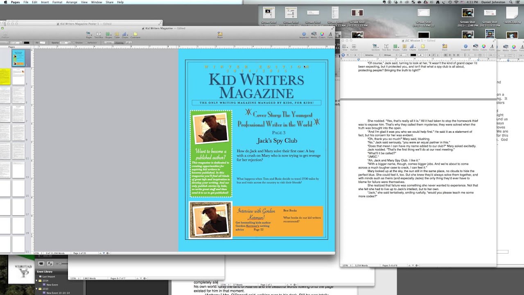Open the Format menu

pos(57,2)
